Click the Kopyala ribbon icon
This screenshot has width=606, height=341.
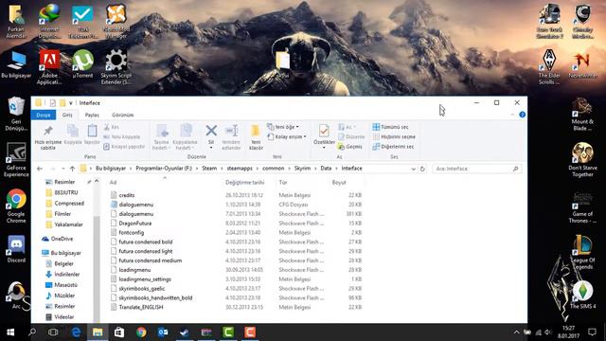[x=73, y=131]
